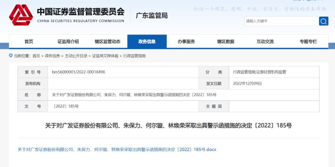
Task: Open the 证监局介绍 navigation tab
Action: [x=68, y=42]
